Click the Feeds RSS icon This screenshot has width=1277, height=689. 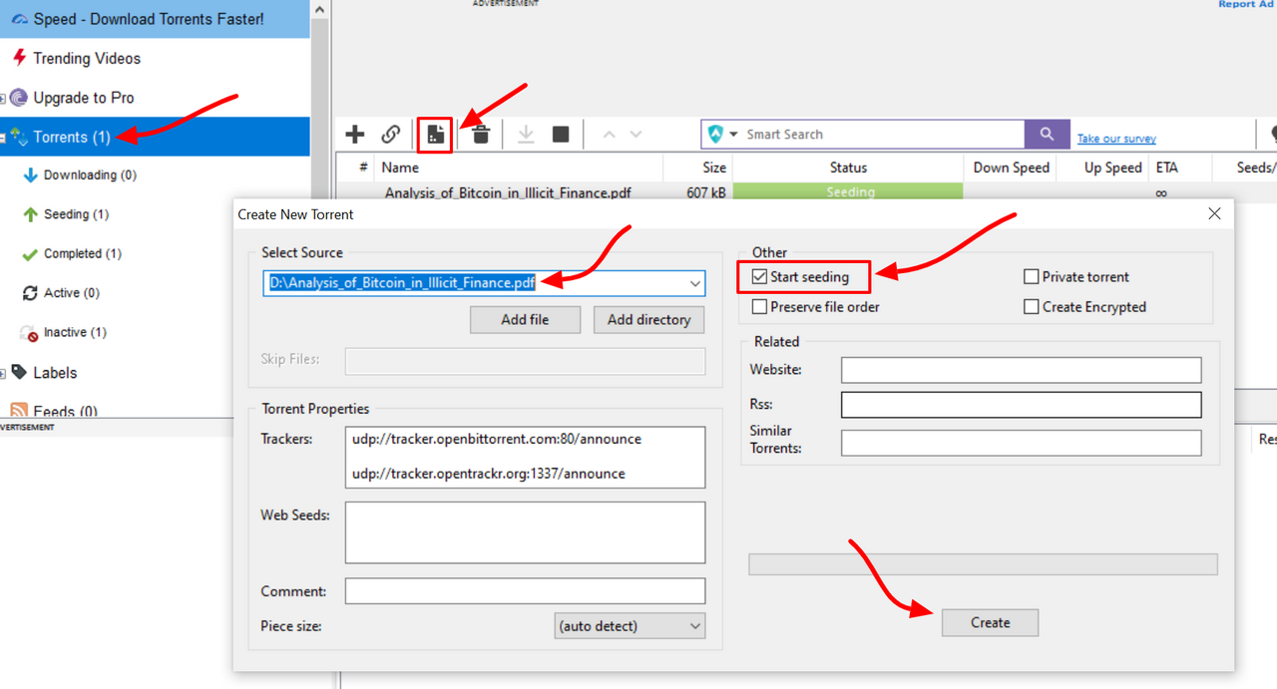[19, 411]
